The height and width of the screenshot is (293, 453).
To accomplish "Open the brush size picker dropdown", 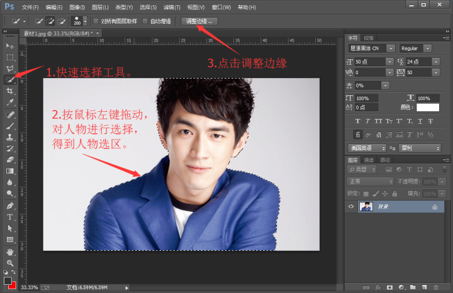I will 86,21.
